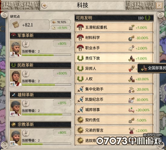The height and width of the screenshot is (150, 166).
Task: Click the 民政革新 section header
Action: click(x=40, y=65)
